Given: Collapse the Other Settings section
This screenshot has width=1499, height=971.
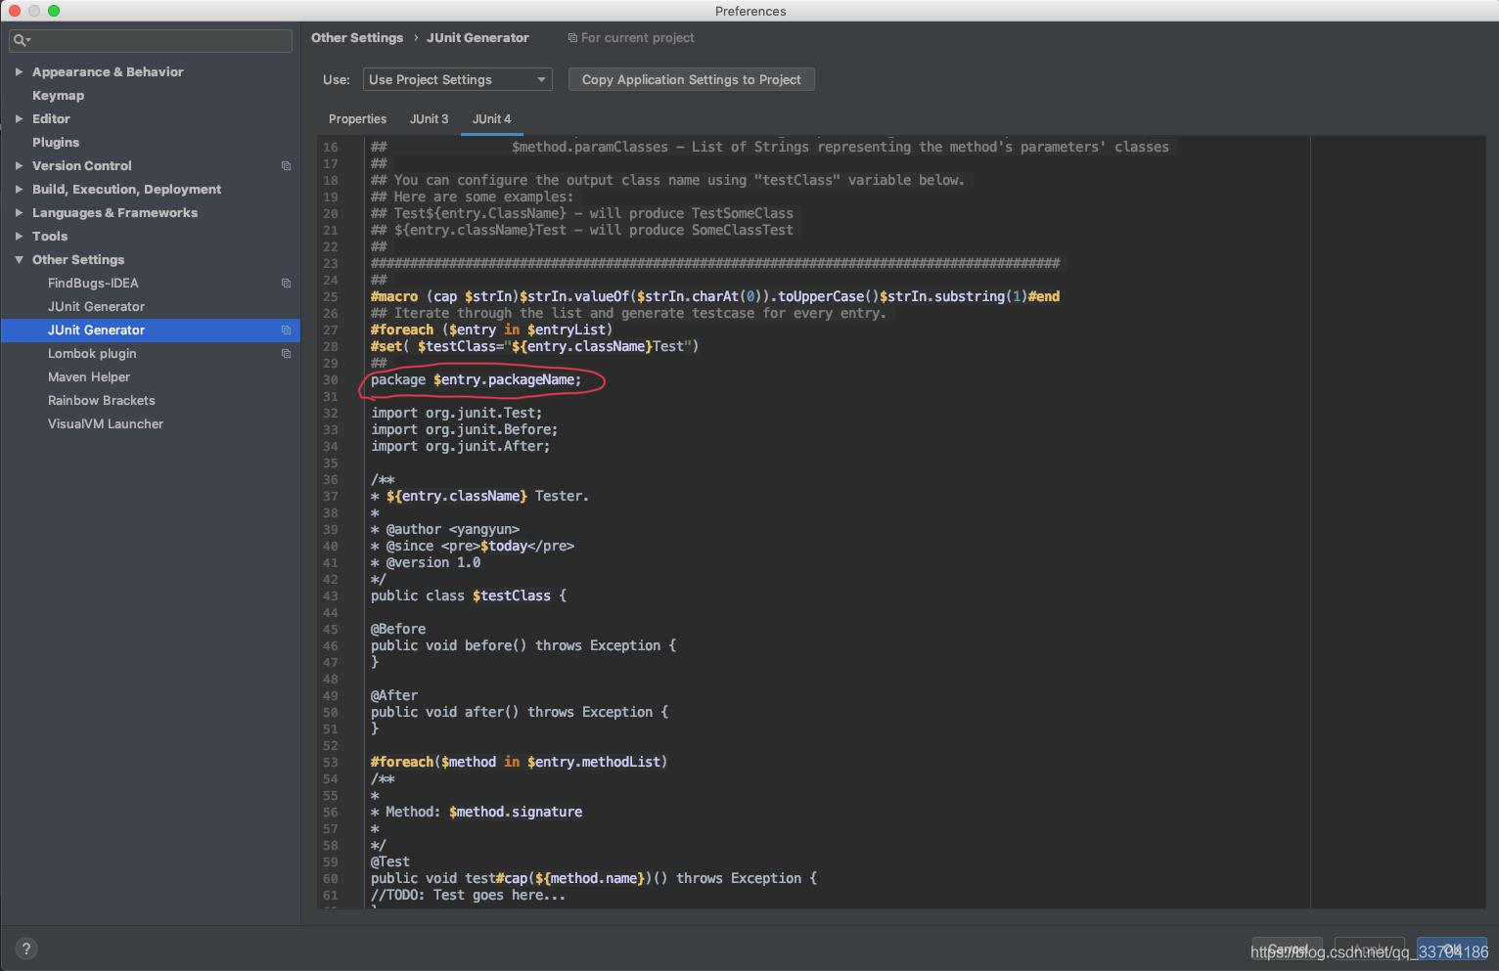Looking at the screenshot, I should pyautogui.click(x=19, y=260).
